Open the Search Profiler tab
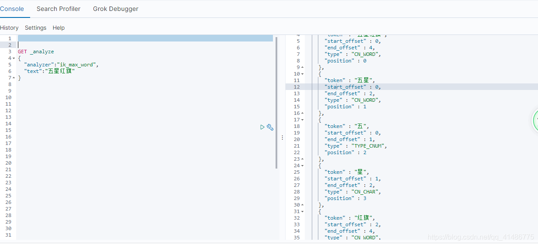The width and height of the screenshot is (538, 245). (59, 9)
